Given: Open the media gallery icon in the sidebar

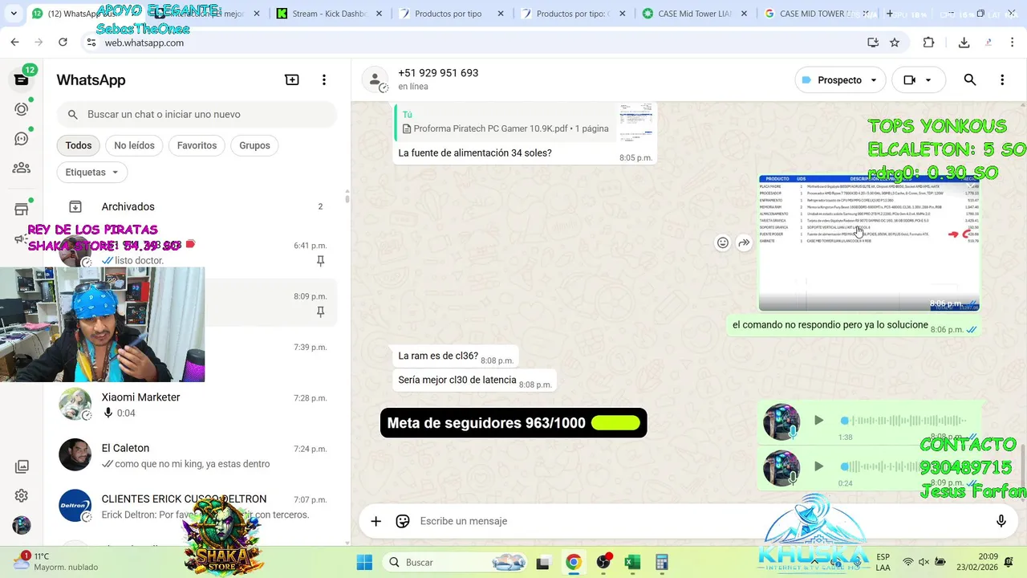Looking at the screenshot, I should [x=22, y=466].
